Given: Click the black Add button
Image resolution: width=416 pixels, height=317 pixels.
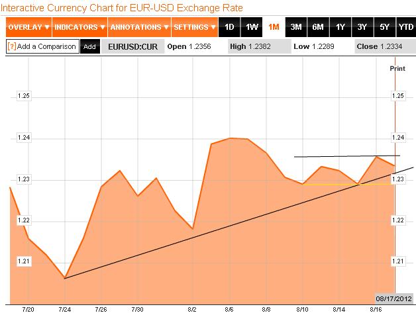Looking at the screenshot, I should [89, 46].
